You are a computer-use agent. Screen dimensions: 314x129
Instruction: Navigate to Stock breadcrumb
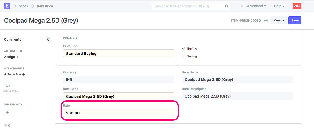click(x=23, y=6)
